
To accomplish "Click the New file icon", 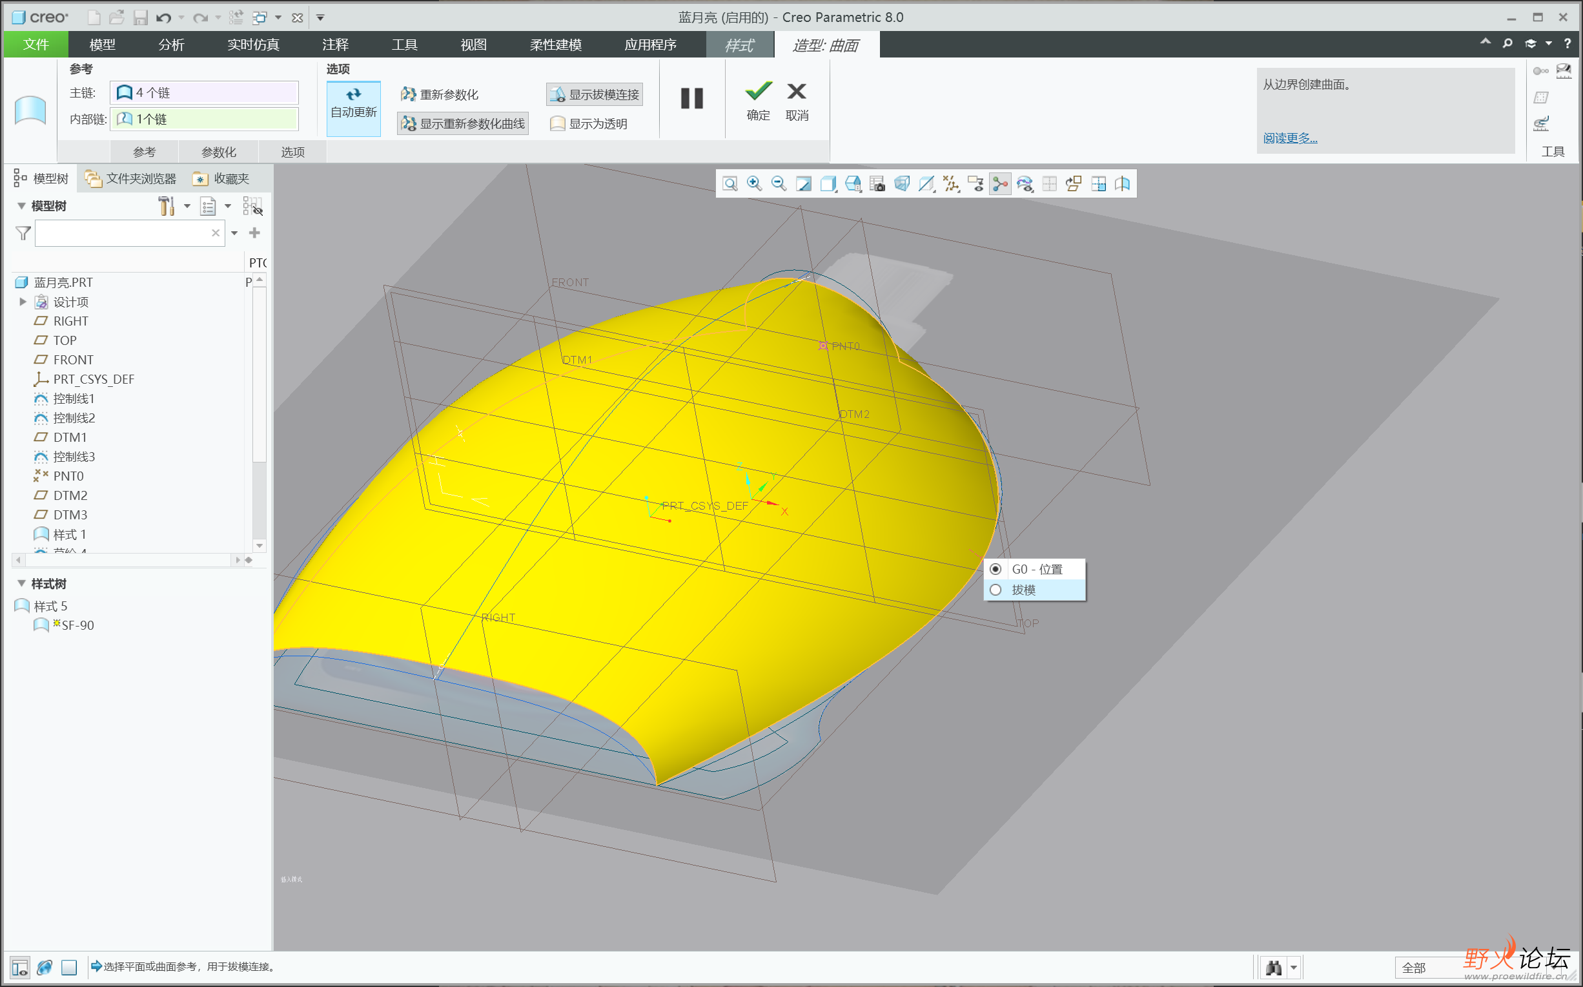I will [x=94, y=17].
